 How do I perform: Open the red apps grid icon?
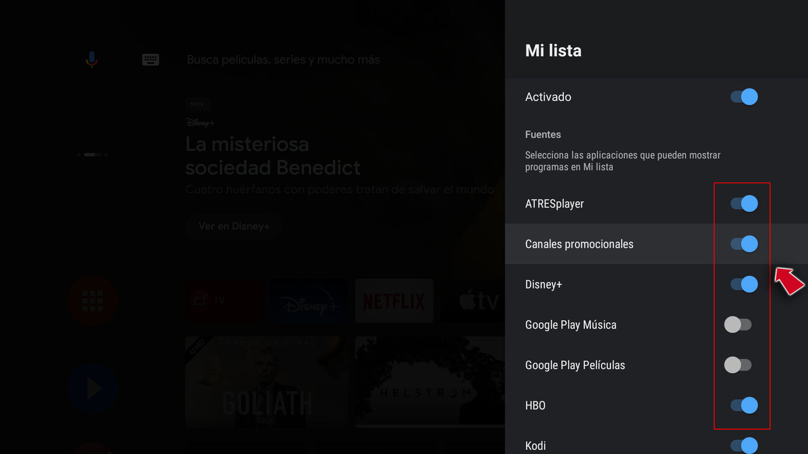[93, 301]
